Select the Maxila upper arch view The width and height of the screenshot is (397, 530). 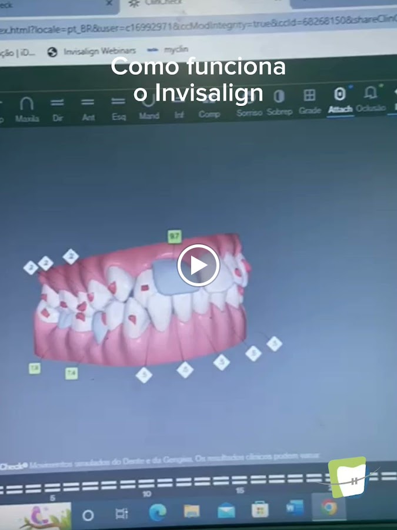[26, 109]
